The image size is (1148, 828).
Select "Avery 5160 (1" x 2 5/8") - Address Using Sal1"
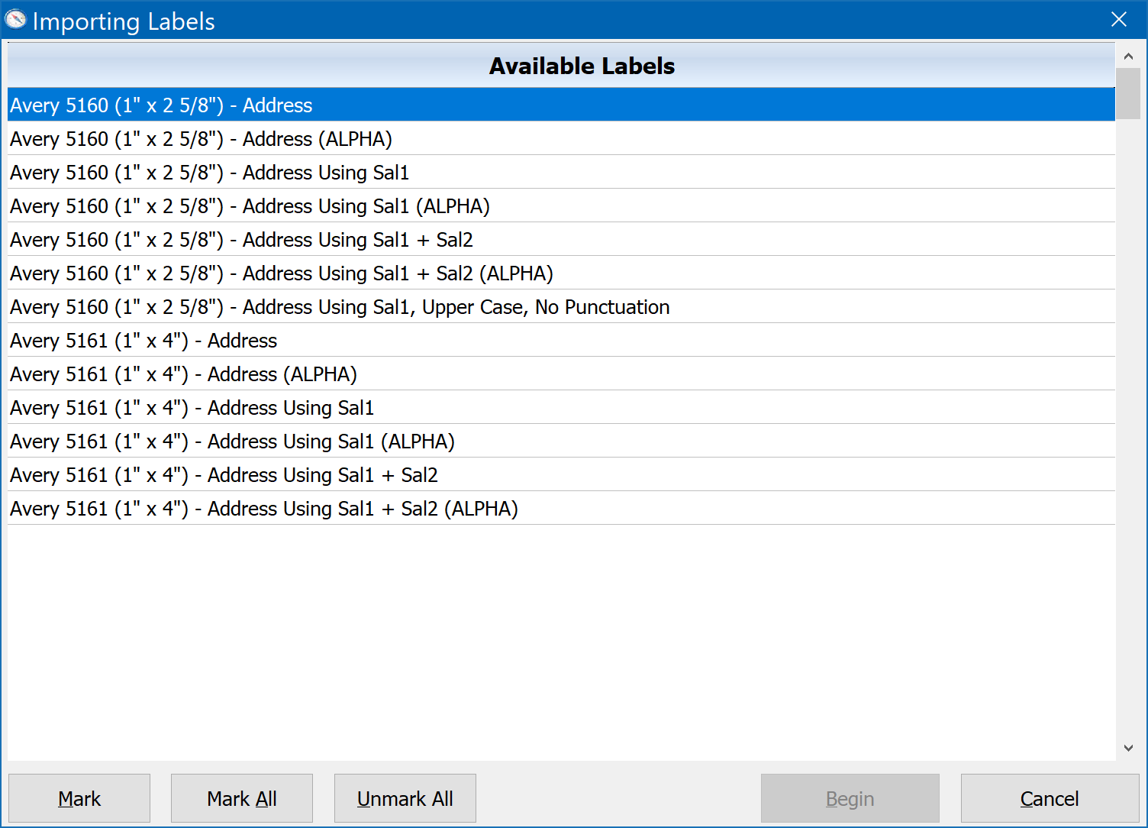click(x=562, y=172)
